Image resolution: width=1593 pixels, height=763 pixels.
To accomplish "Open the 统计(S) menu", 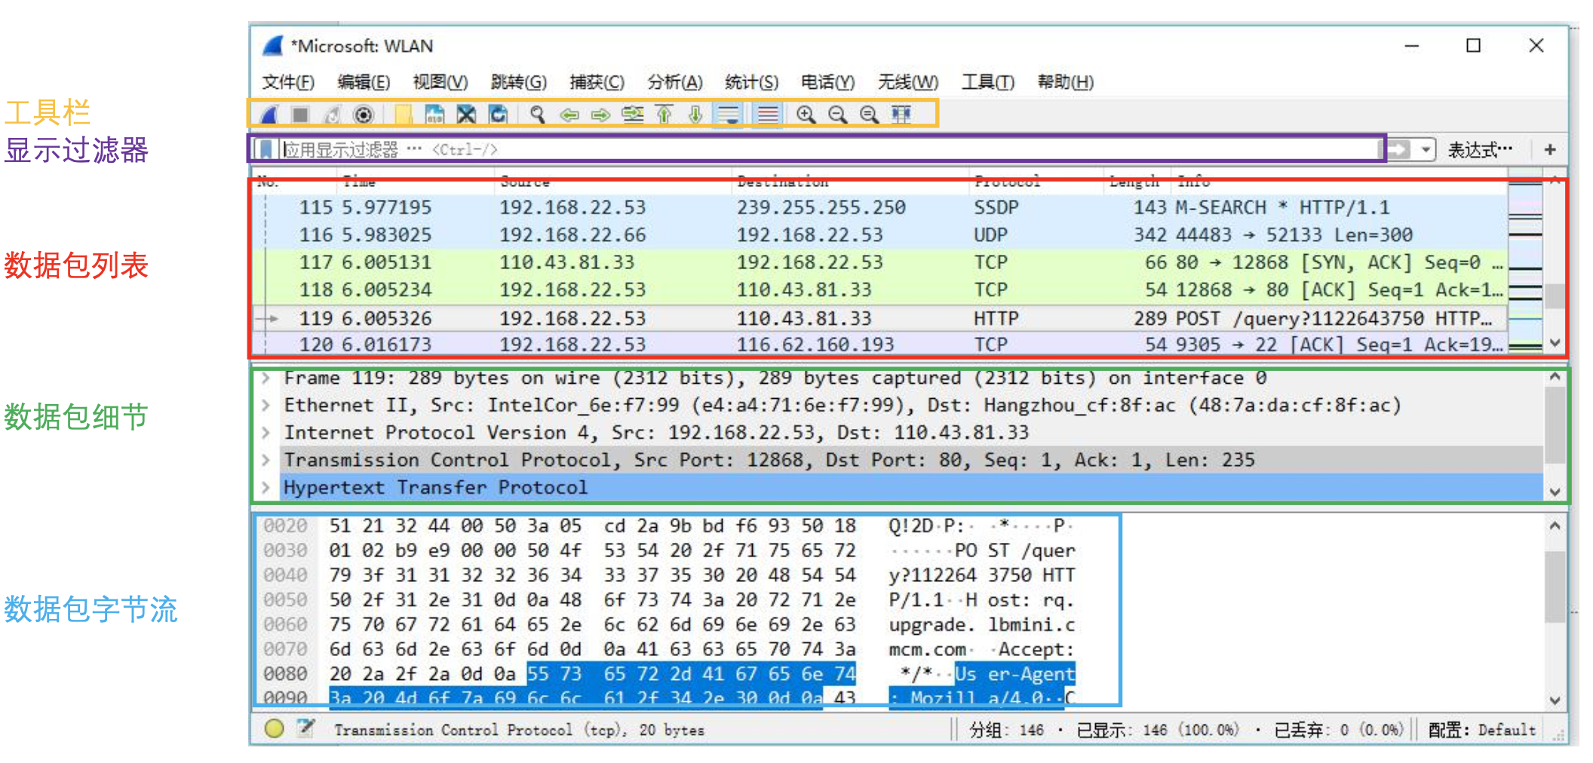I will coord(752,82).
